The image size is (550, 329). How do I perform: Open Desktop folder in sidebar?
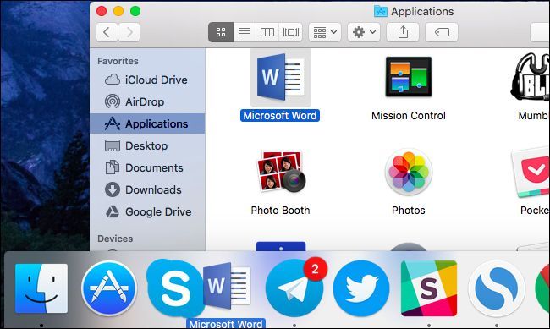coord(147,145)
